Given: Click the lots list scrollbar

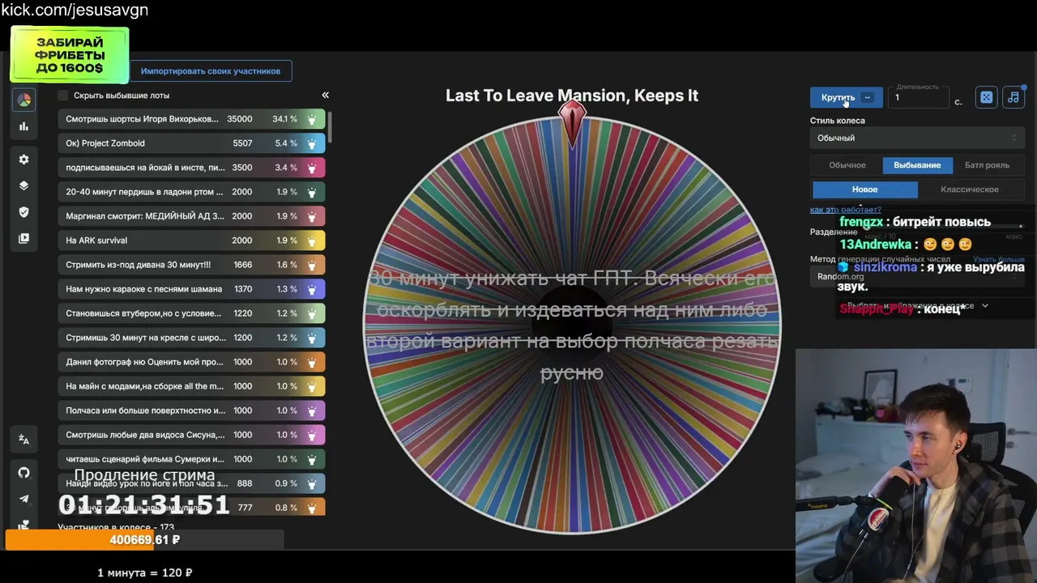Looking at the screenshot, I should (x=330, y=126).
